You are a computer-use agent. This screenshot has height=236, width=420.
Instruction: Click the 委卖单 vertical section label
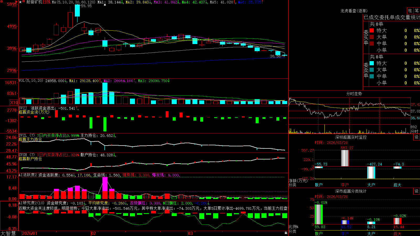366,70
